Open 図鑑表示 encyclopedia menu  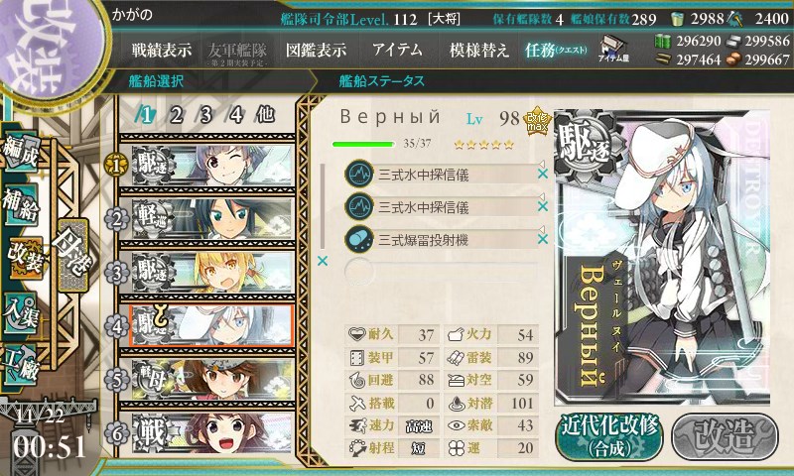click(x=316, y=50)
